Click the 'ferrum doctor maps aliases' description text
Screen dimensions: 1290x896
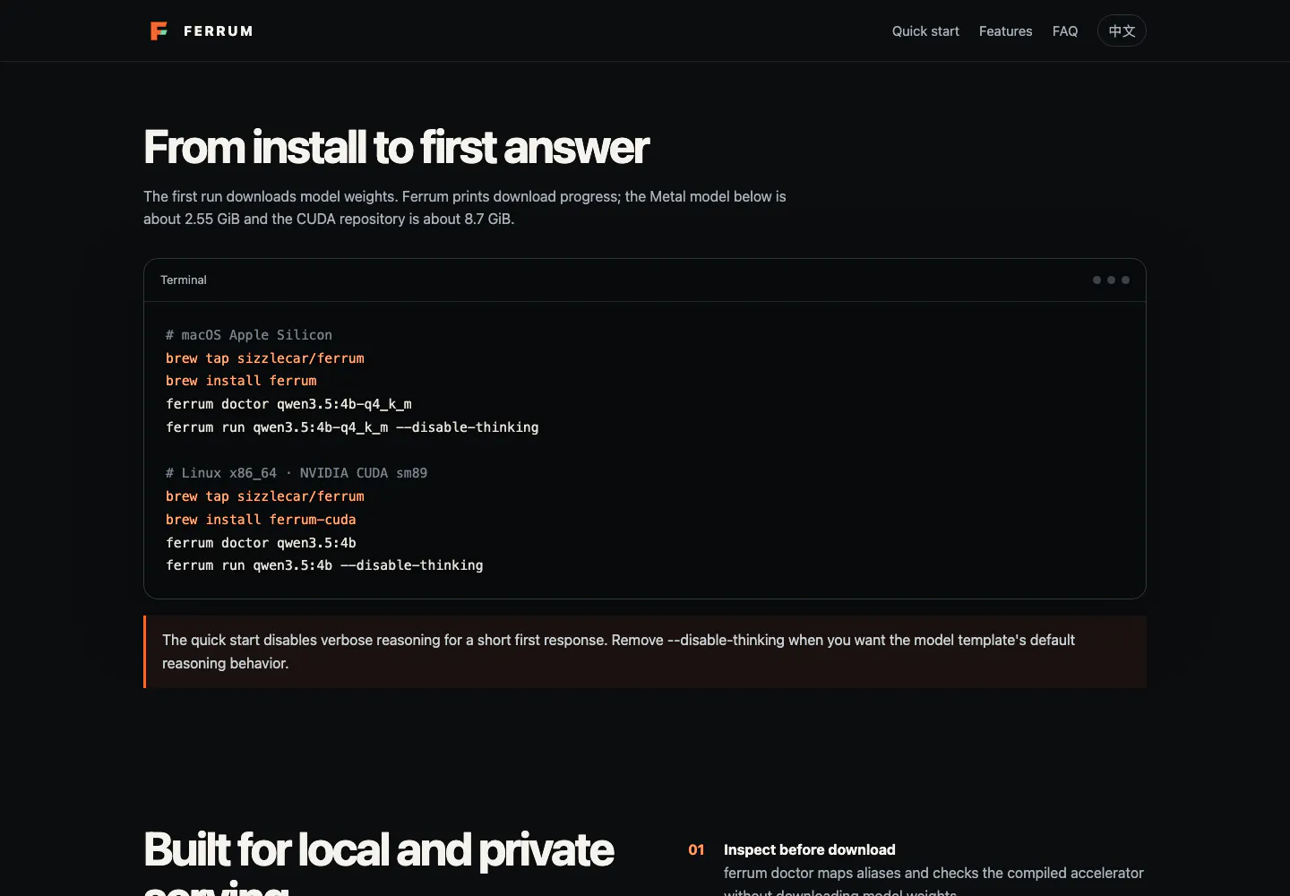click(x=933, y=882)
